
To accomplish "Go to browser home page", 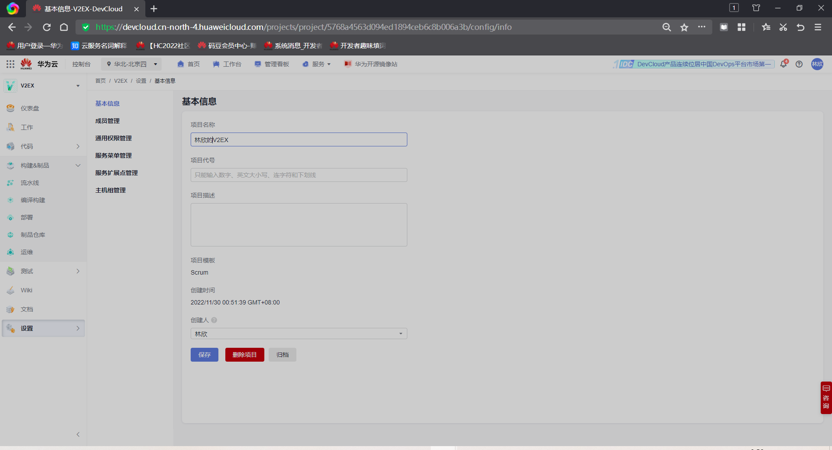I will pos(64,27).
